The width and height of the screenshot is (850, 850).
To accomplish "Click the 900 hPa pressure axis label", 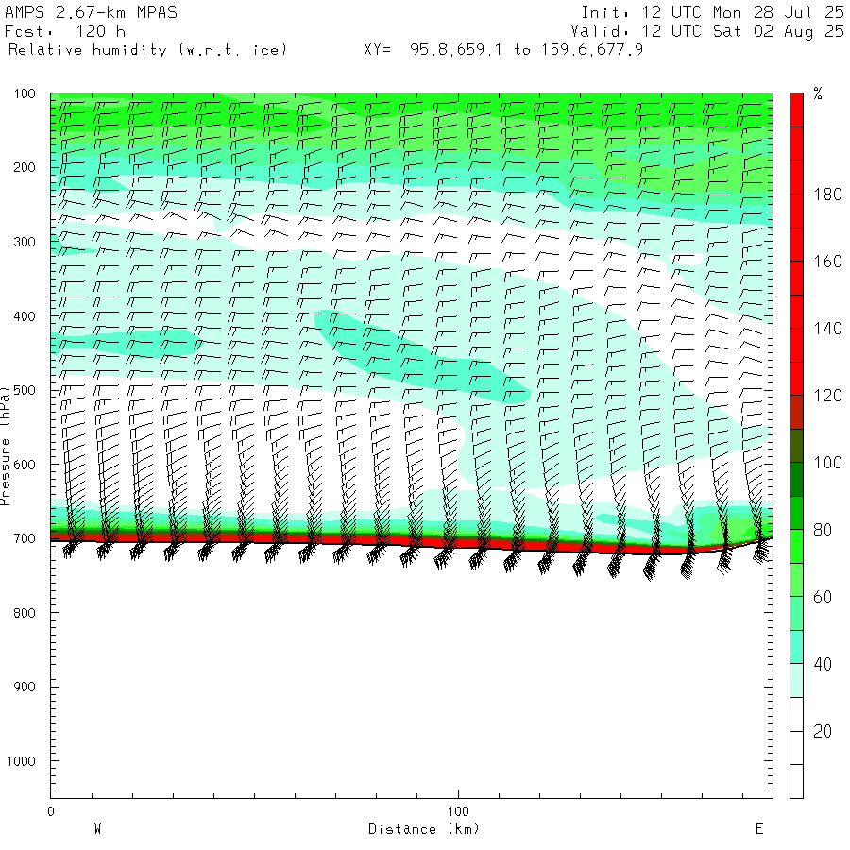I will [25, 687].
